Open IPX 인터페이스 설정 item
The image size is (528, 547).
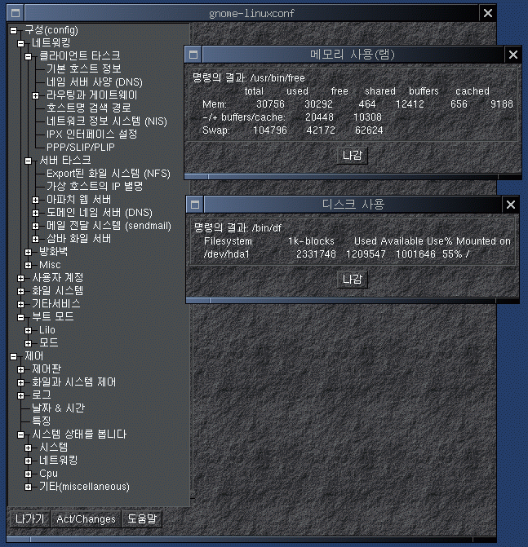pos(92,134)
